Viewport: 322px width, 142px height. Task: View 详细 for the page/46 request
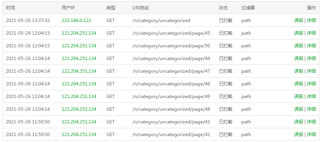coord(311,84)
